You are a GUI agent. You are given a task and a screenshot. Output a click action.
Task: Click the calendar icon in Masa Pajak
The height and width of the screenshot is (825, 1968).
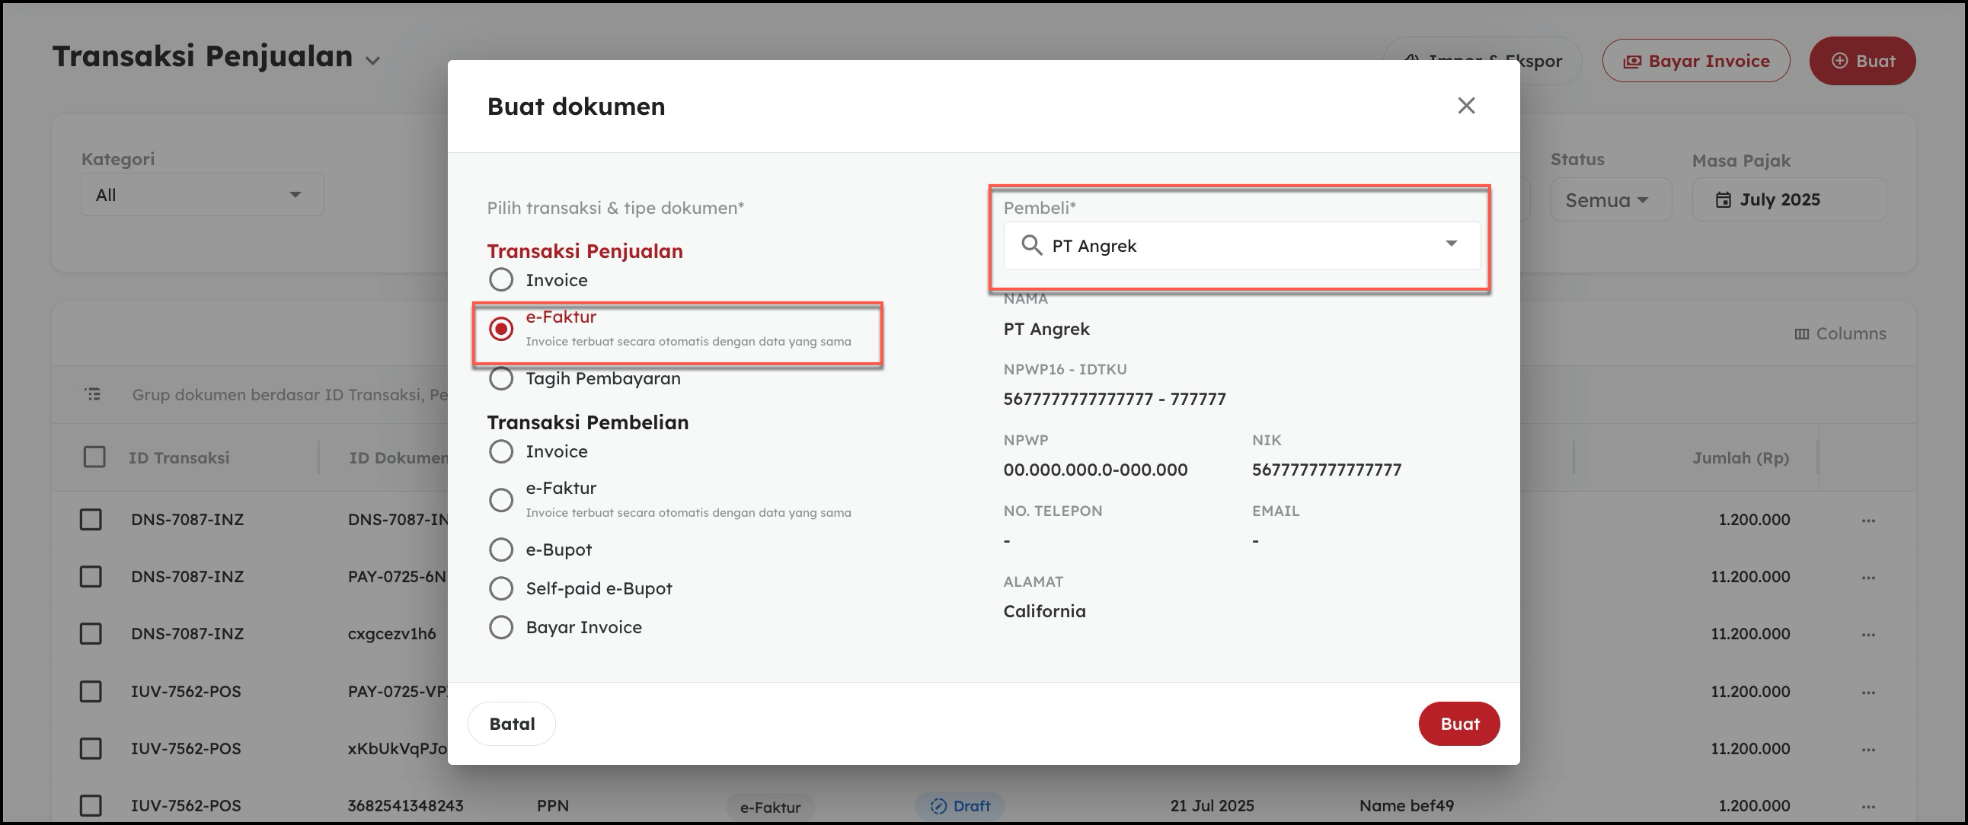tap(1723, 200)
